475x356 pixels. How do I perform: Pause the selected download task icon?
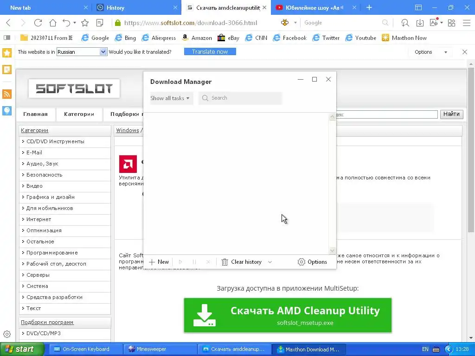click(194, 262)
